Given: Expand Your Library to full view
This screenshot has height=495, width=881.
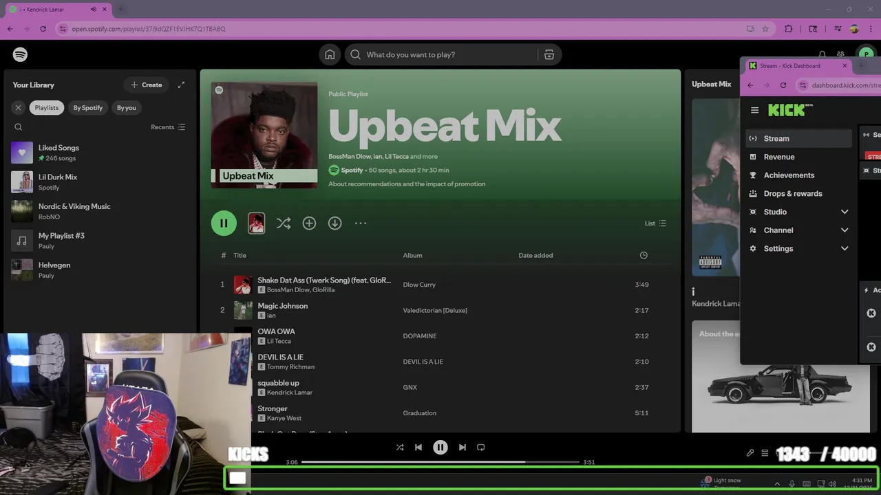Looking at the screenshot, I should [181, 85].
